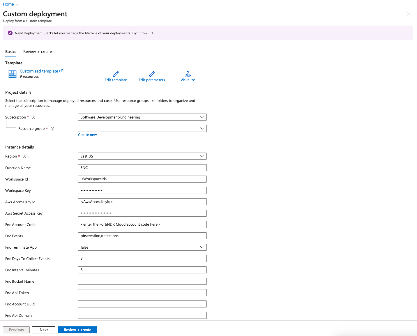The width and height of the screenshot is (417, 336).
Task: Click the Previous button
Action: [16, 330]
